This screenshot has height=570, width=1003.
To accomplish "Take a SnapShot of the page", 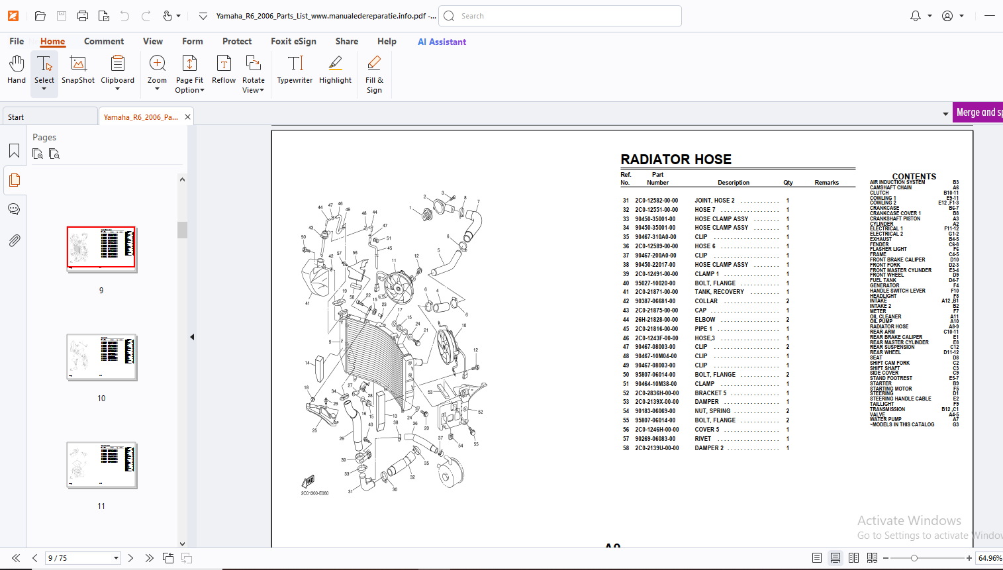I will coord(78,70).
